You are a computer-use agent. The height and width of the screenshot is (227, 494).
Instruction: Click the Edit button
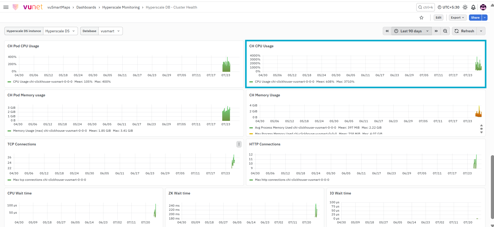pos(439,18)
